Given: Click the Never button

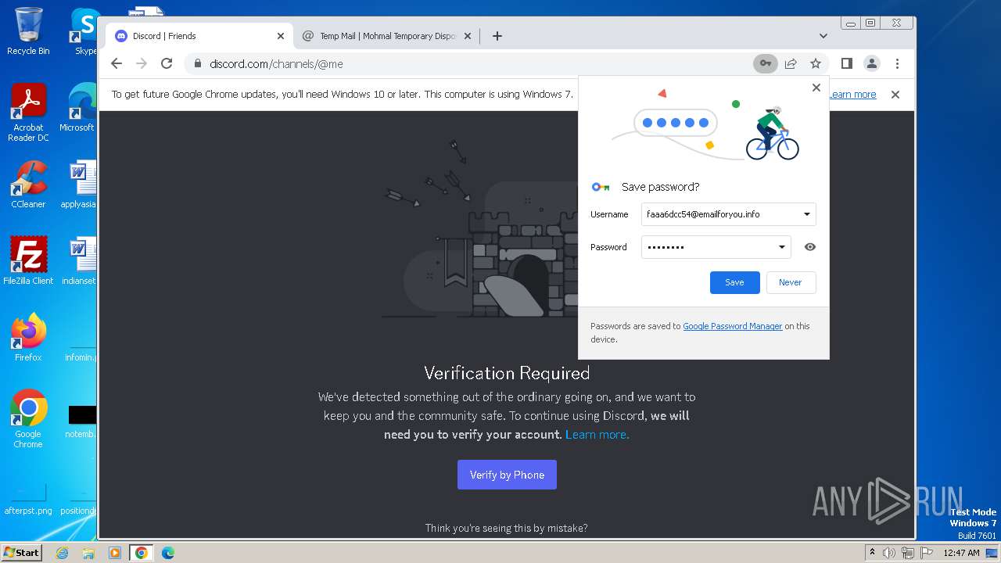Looking at the screenshot, I should pos(791,282).
